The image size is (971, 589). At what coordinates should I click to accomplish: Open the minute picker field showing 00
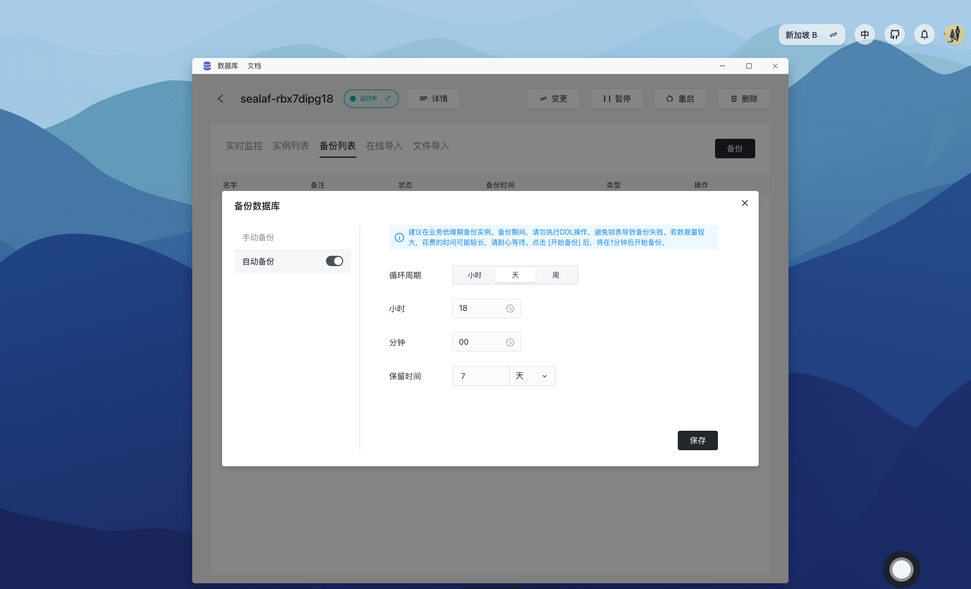[487, 342]
